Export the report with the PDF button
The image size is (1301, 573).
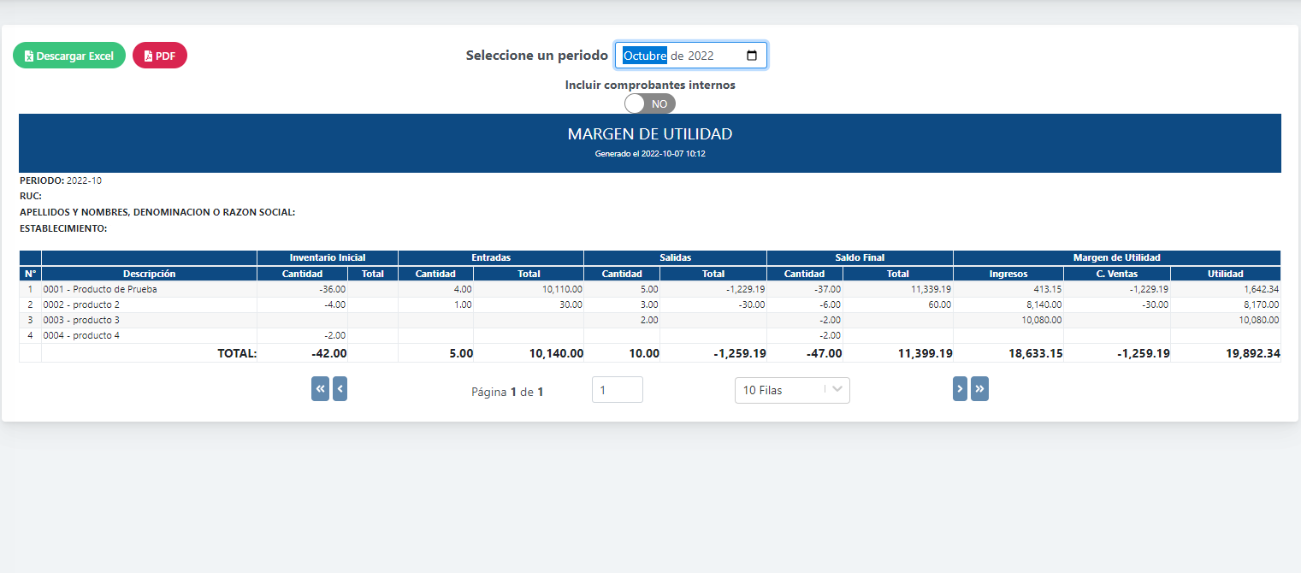[x=160, y=56]
